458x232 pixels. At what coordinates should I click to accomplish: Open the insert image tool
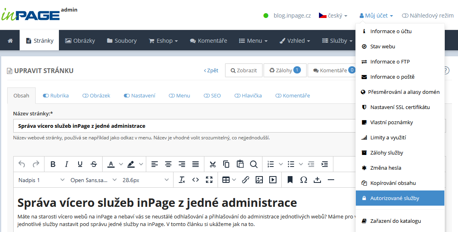pos(259,180)
